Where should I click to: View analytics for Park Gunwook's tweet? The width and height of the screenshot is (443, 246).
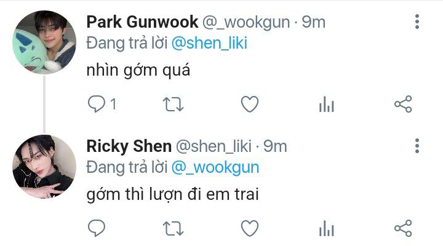tap(327, 104)
